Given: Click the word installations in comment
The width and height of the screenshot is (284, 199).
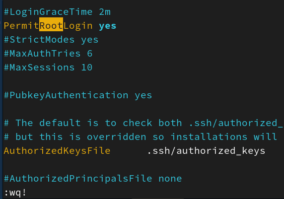Looking at the screenshot, I should tap(209, 137).
